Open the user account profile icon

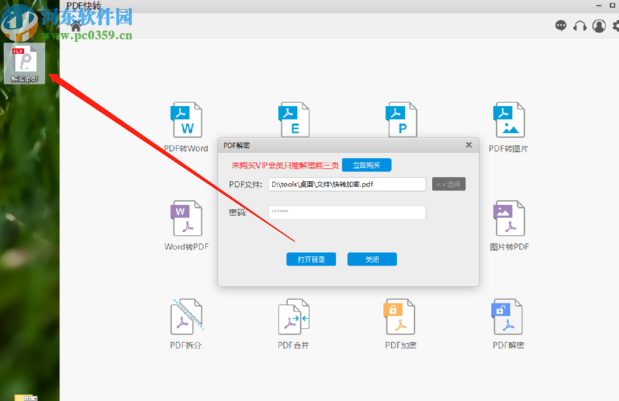coord(599,26)
